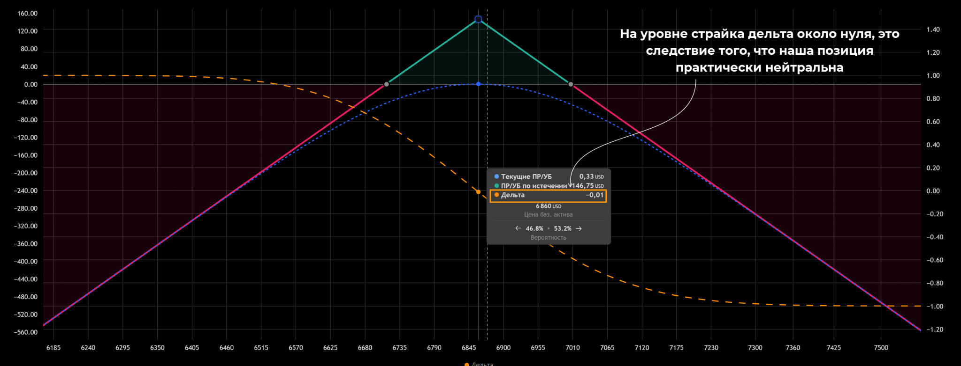Click the left breakeven point marker
Viewport: 961px width, 366px height.
pyautogui.click(x=386, y=84)
